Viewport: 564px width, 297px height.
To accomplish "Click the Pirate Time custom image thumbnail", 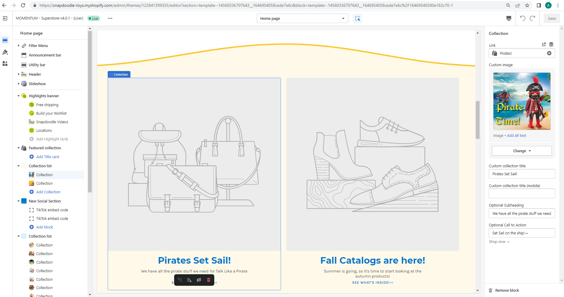I will click(522, 101).
